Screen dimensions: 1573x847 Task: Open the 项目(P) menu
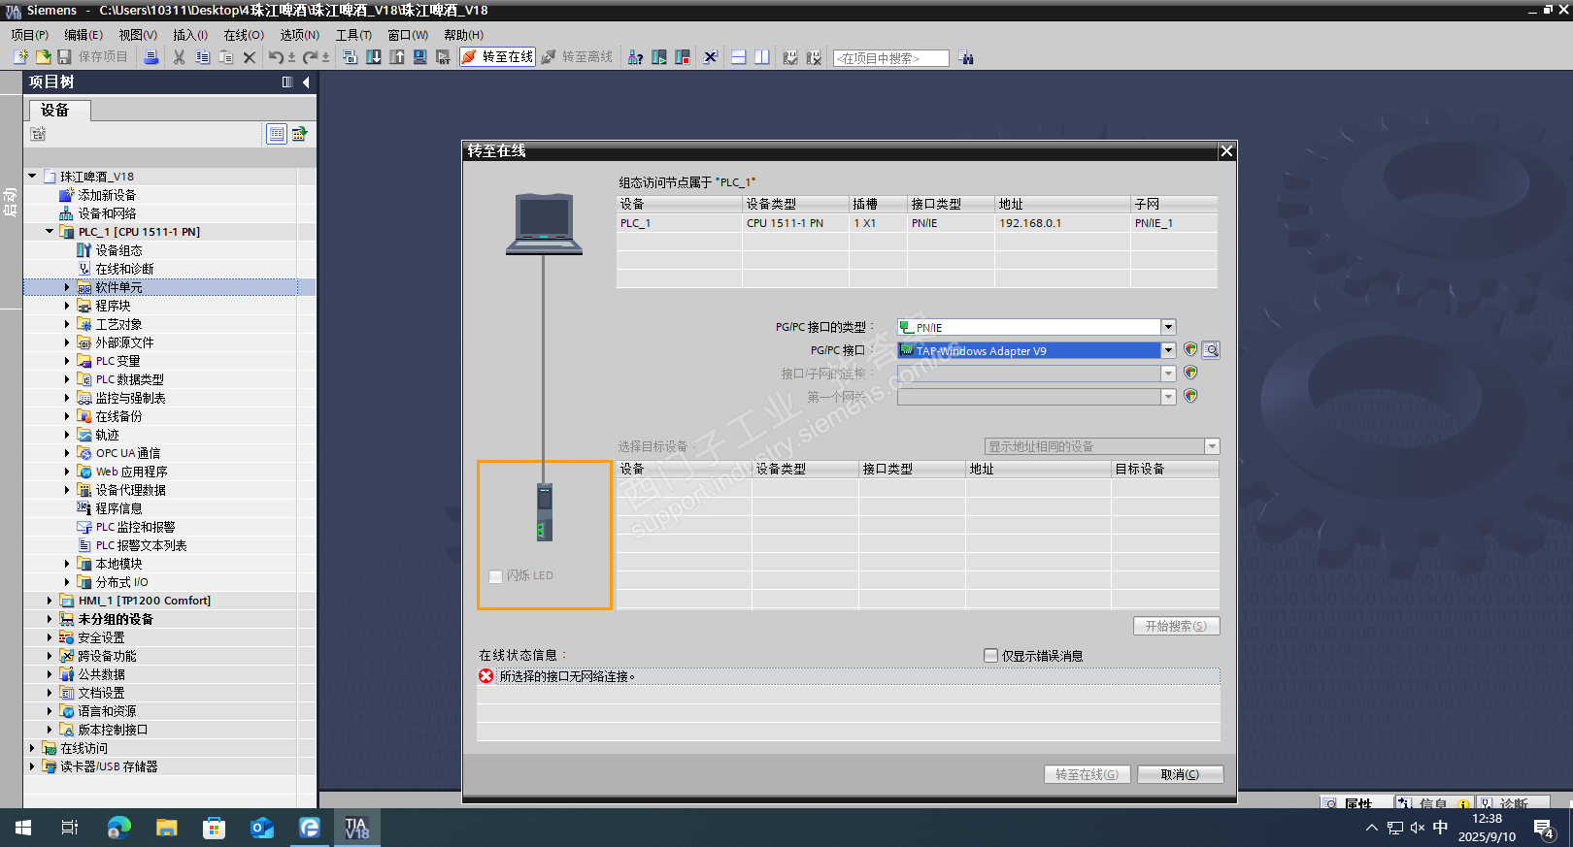coord(30,35)
